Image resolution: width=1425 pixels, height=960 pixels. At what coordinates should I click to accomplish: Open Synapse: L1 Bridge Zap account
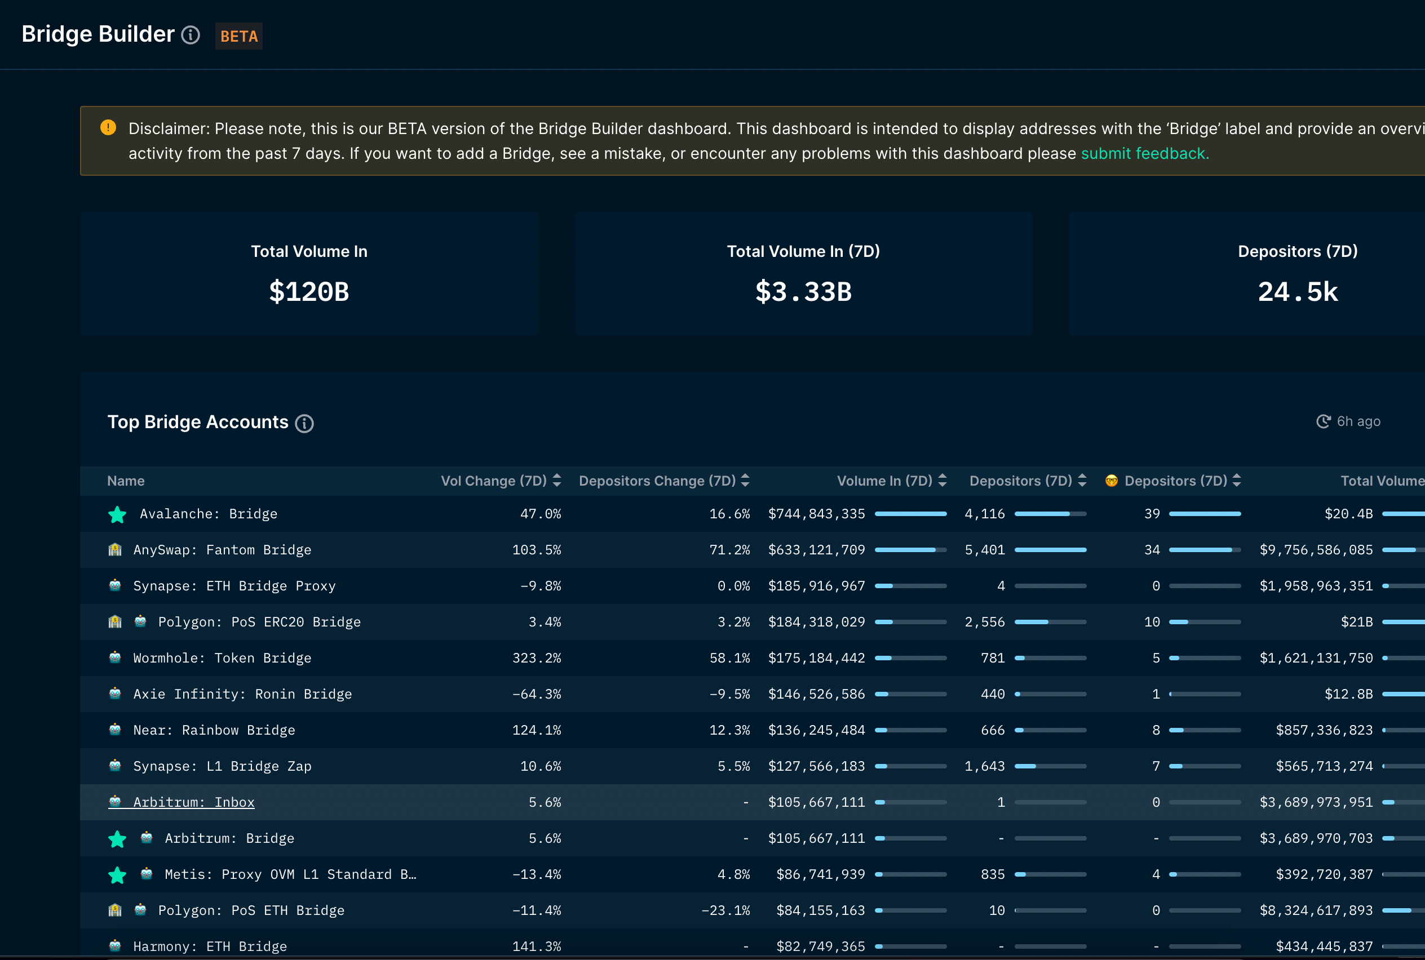(222, 767)
